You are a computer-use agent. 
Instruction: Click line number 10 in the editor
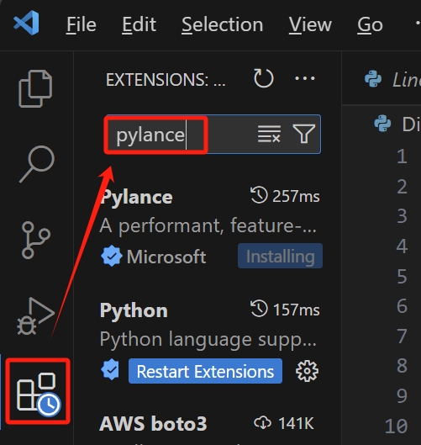pos(397,426)
